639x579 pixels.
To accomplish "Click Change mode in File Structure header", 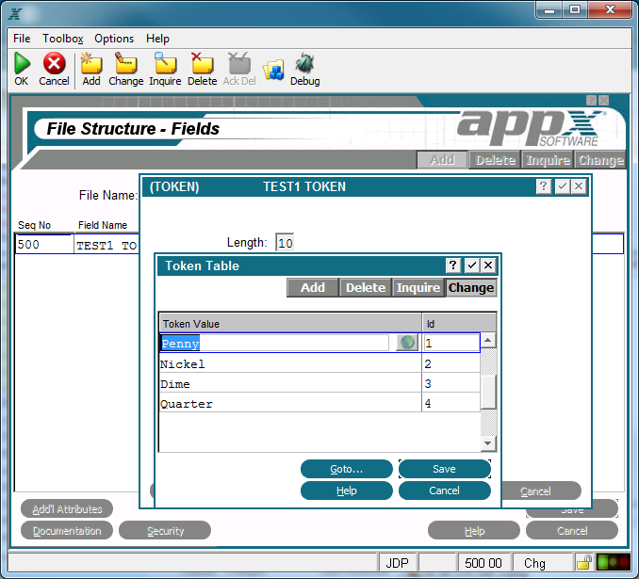I will click(600, 160).
